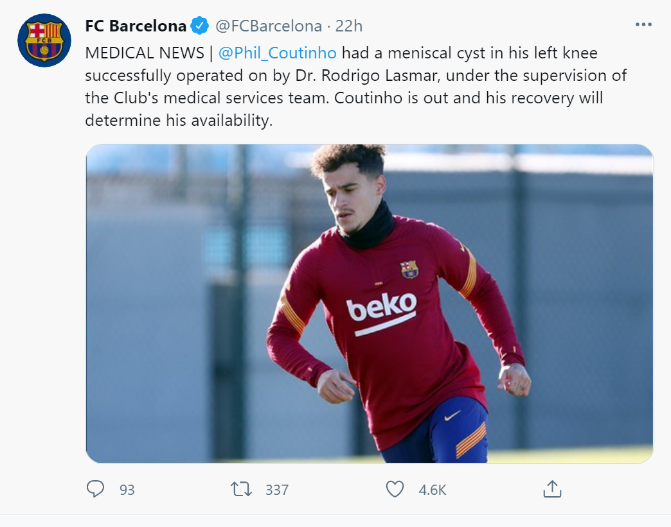The width and height of the screenshot is (671, 527).
Task: Click the @FCBarcelona handle
Action: pos(268,26)
